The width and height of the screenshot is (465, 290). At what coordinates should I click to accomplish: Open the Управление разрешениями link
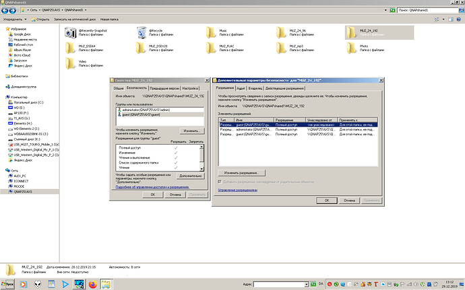(237, 190)
